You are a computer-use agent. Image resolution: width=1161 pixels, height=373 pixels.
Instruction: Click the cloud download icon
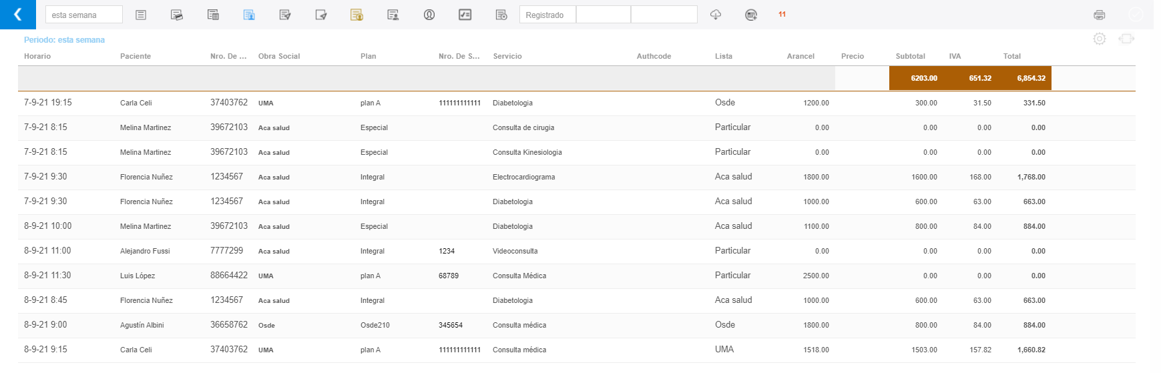[x=716, y=15]
